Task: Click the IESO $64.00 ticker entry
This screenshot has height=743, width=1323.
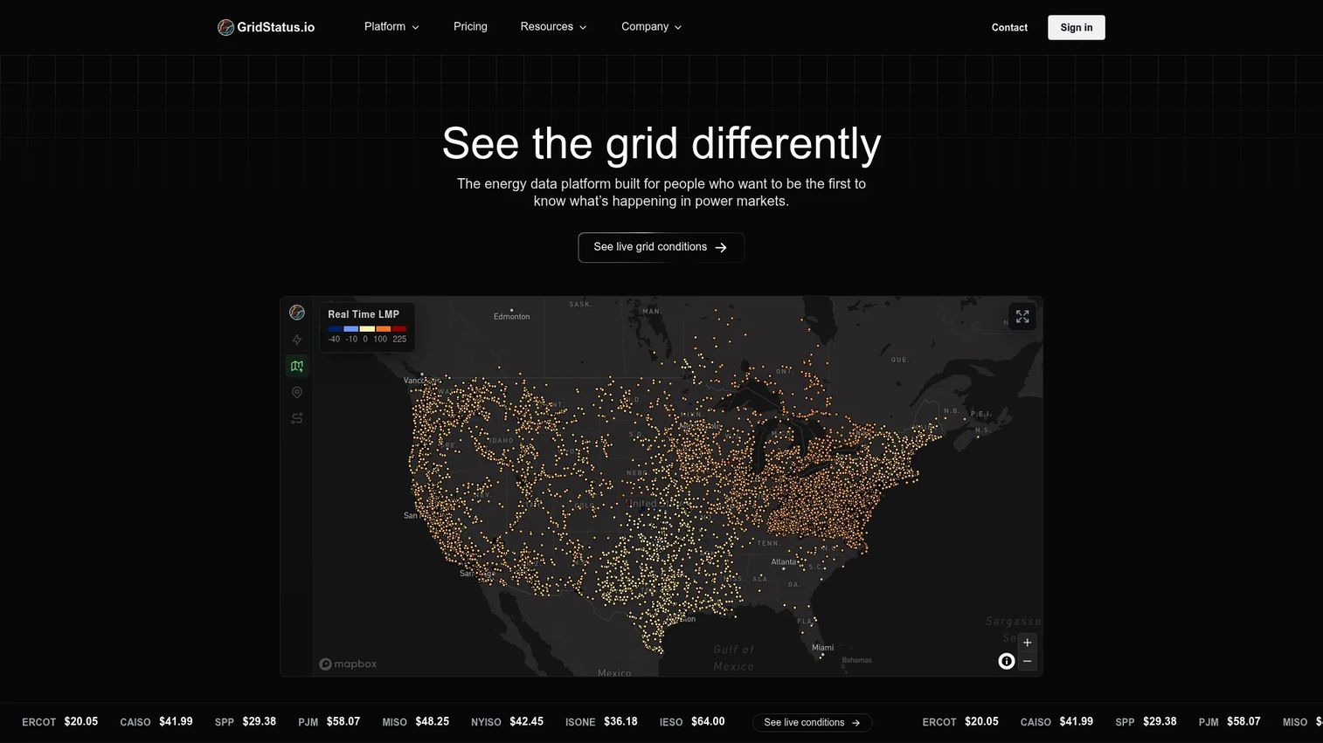Action: tap(692, 722)
